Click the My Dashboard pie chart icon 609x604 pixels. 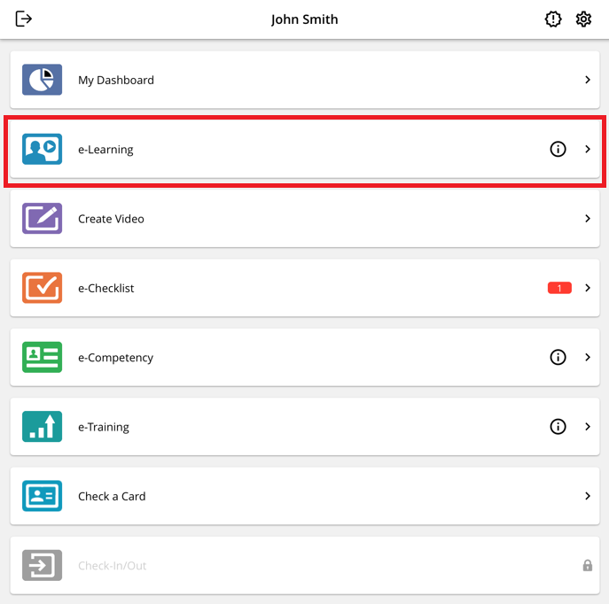[x=42, y=80]
